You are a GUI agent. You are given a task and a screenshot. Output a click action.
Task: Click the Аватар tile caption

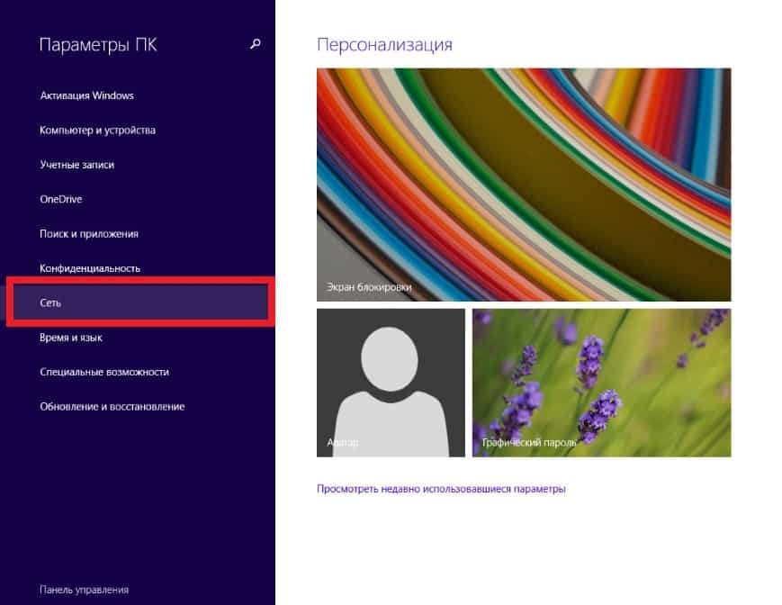(344, 443)
